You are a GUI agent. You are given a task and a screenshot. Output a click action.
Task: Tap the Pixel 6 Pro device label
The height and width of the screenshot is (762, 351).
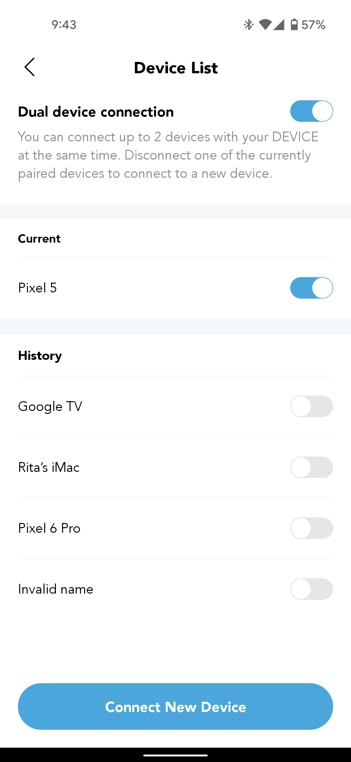(x=49, y=528)
